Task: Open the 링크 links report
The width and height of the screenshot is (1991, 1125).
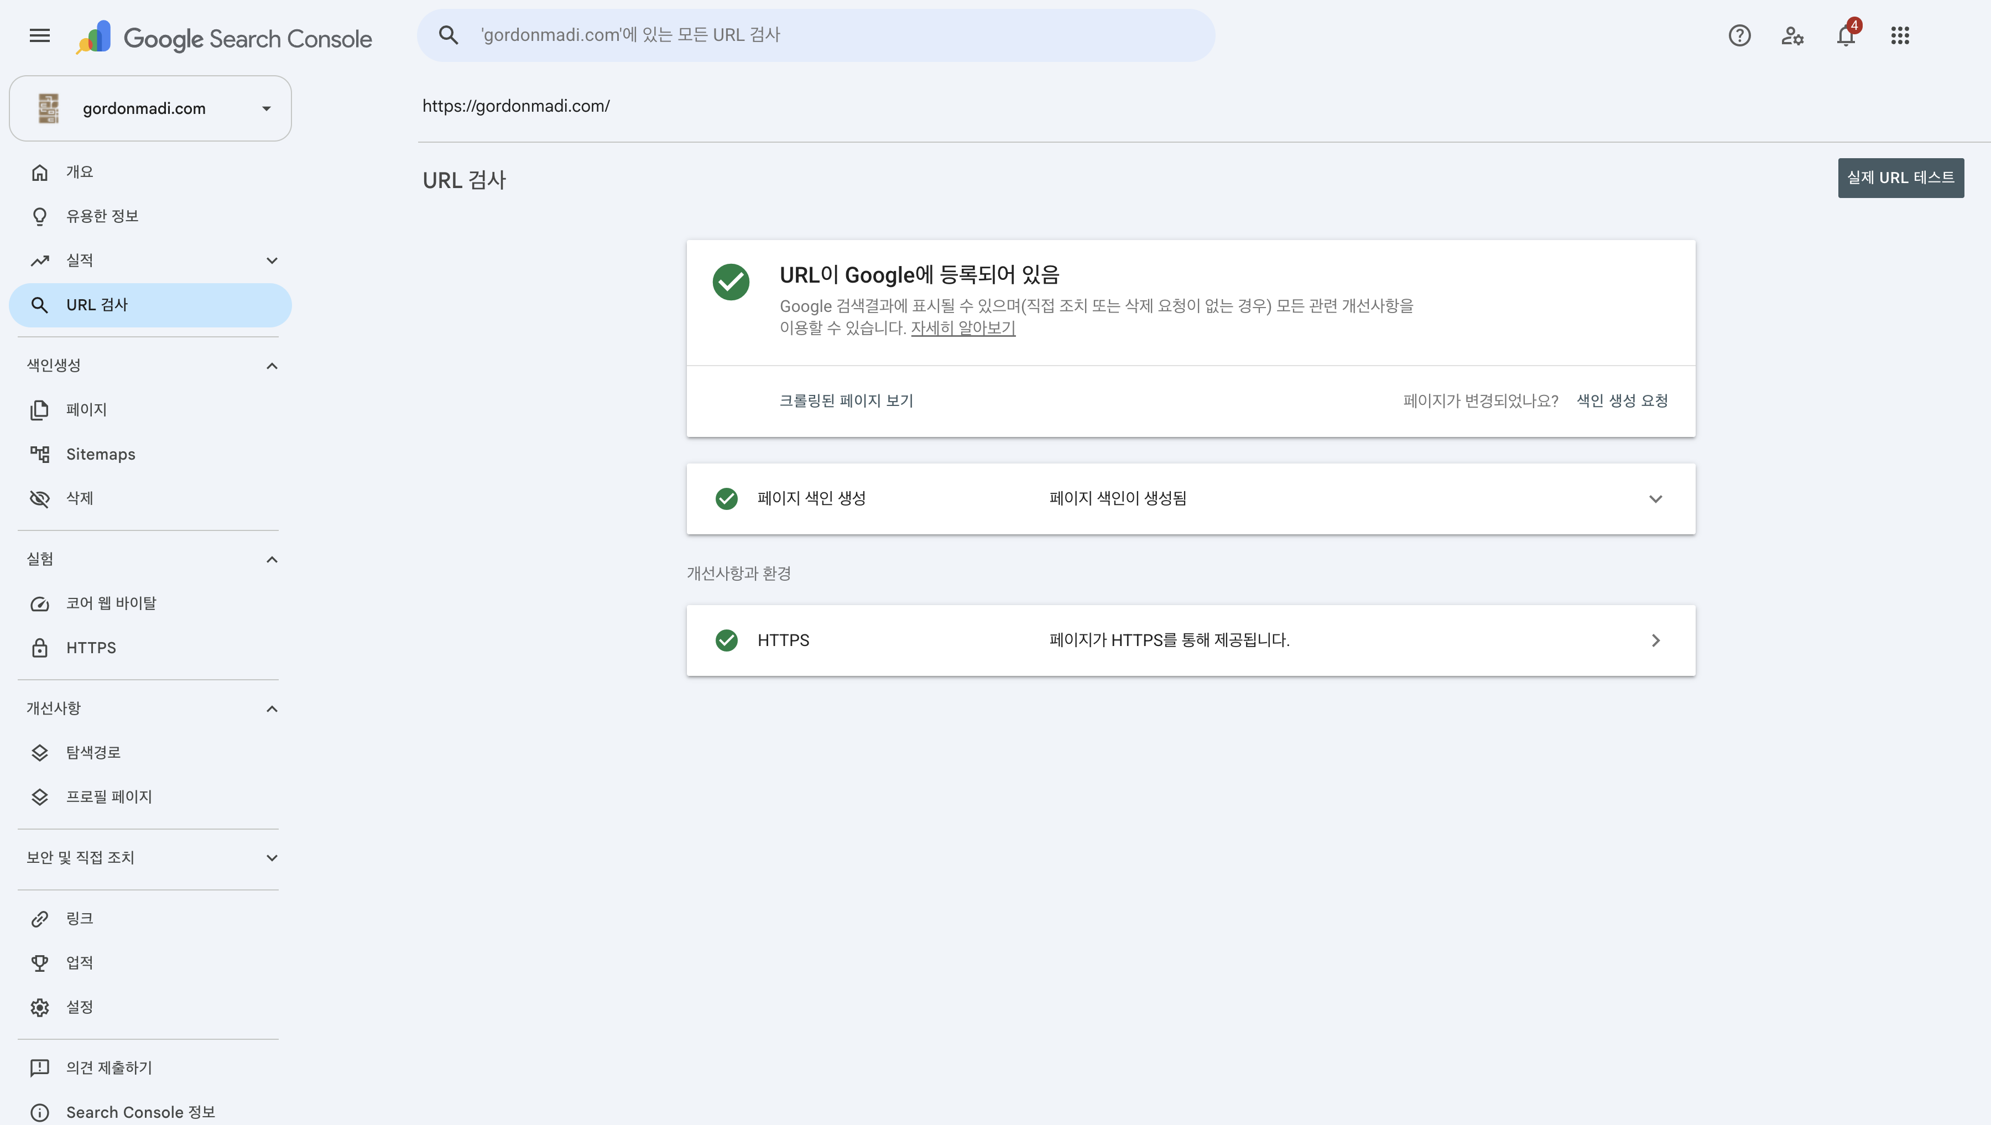Action: click(150, 919)
